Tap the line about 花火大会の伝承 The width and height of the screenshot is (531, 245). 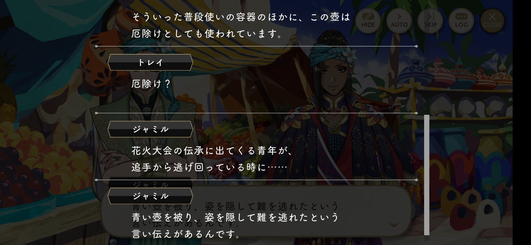coord(212,151)
